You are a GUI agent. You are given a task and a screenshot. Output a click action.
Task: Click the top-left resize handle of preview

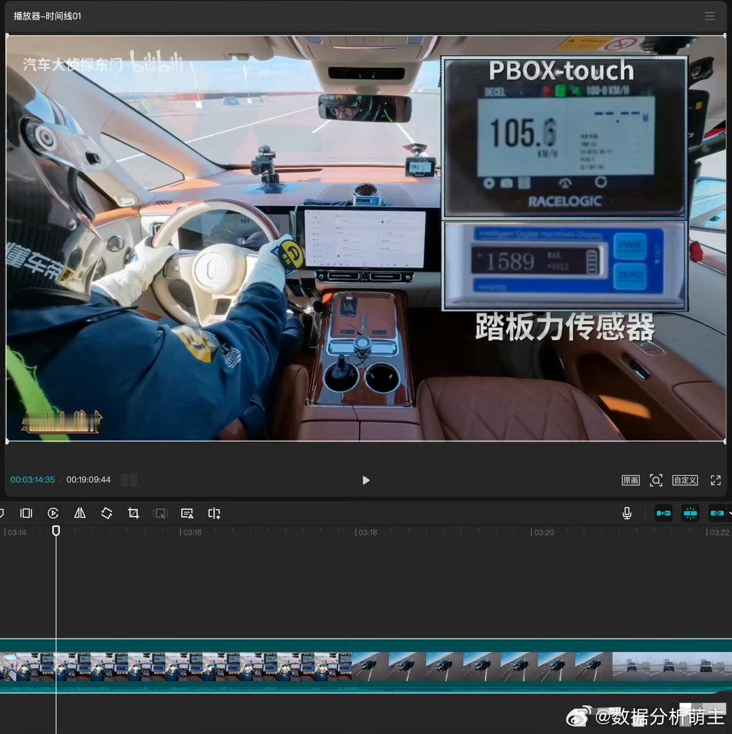(x=7, y=35)
